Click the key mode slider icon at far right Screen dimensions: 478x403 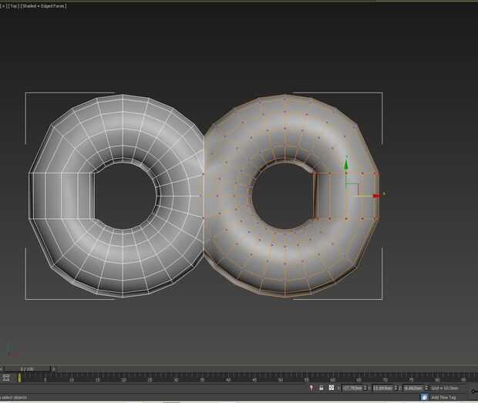pos(474,391)
